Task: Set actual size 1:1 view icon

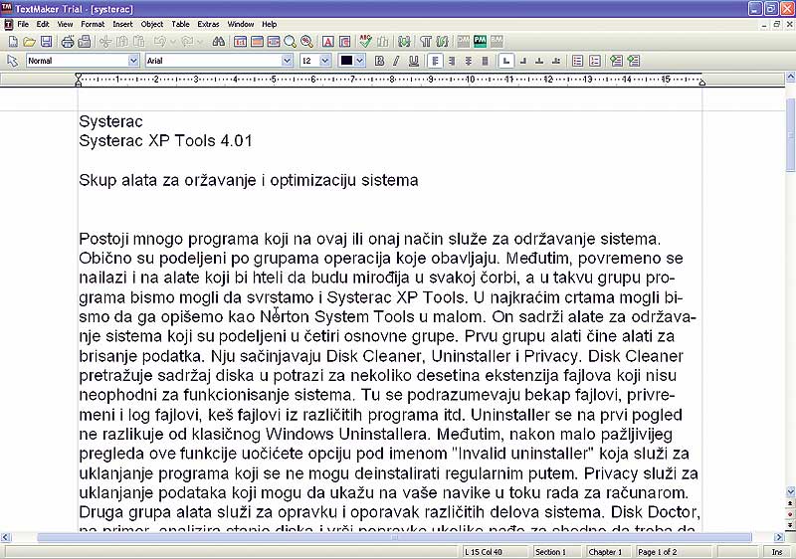Action: [240, 42]
